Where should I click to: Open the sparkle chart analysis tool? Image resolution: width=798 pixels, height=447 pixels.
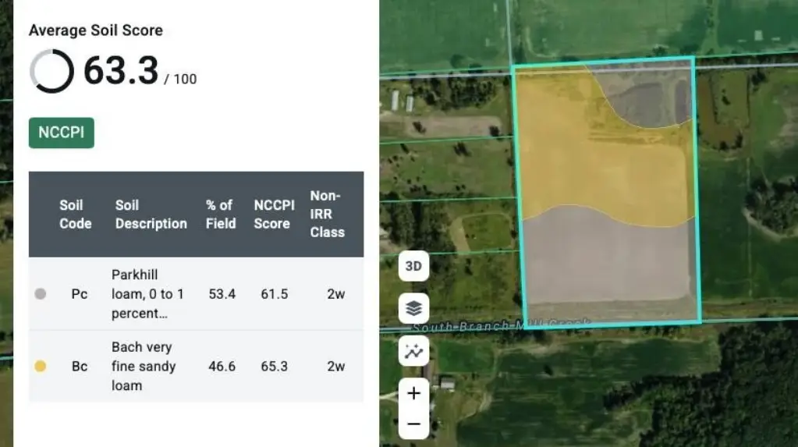[x=413, y=351]
